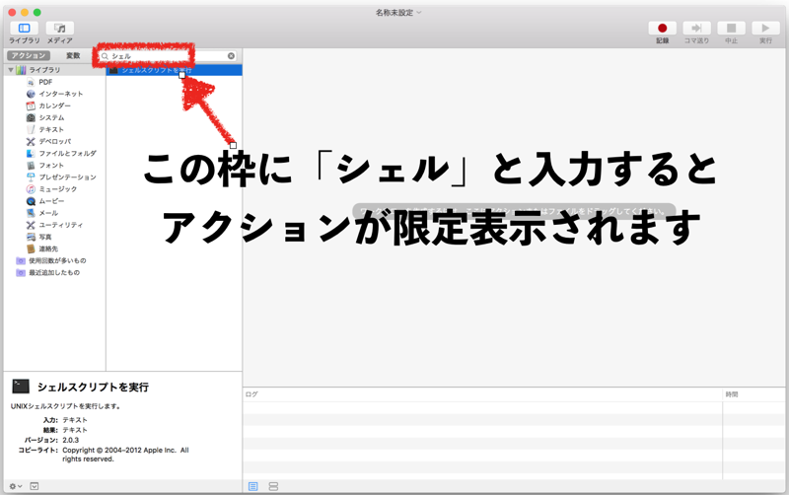Click the メール stamp icon
The image size is (789, 495).
pos(31,213)
